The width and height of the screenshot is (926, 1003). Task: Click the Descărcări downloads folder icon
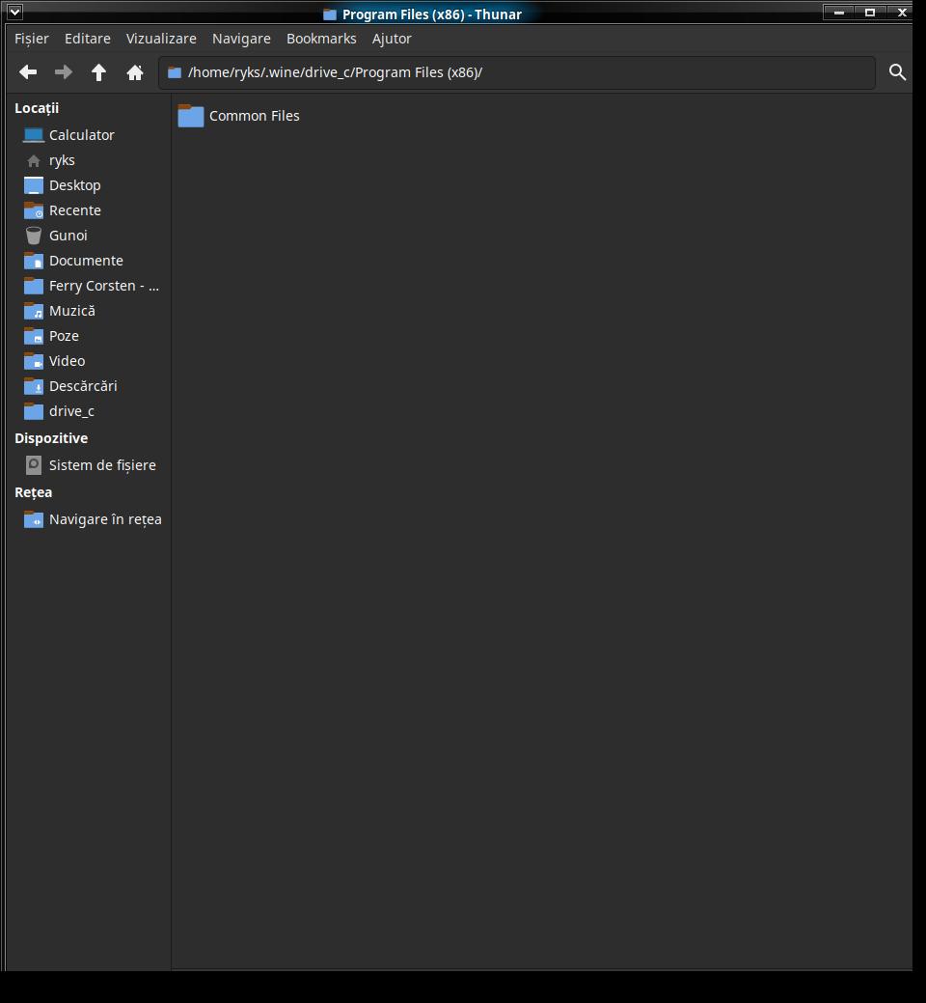coord(33,386)
